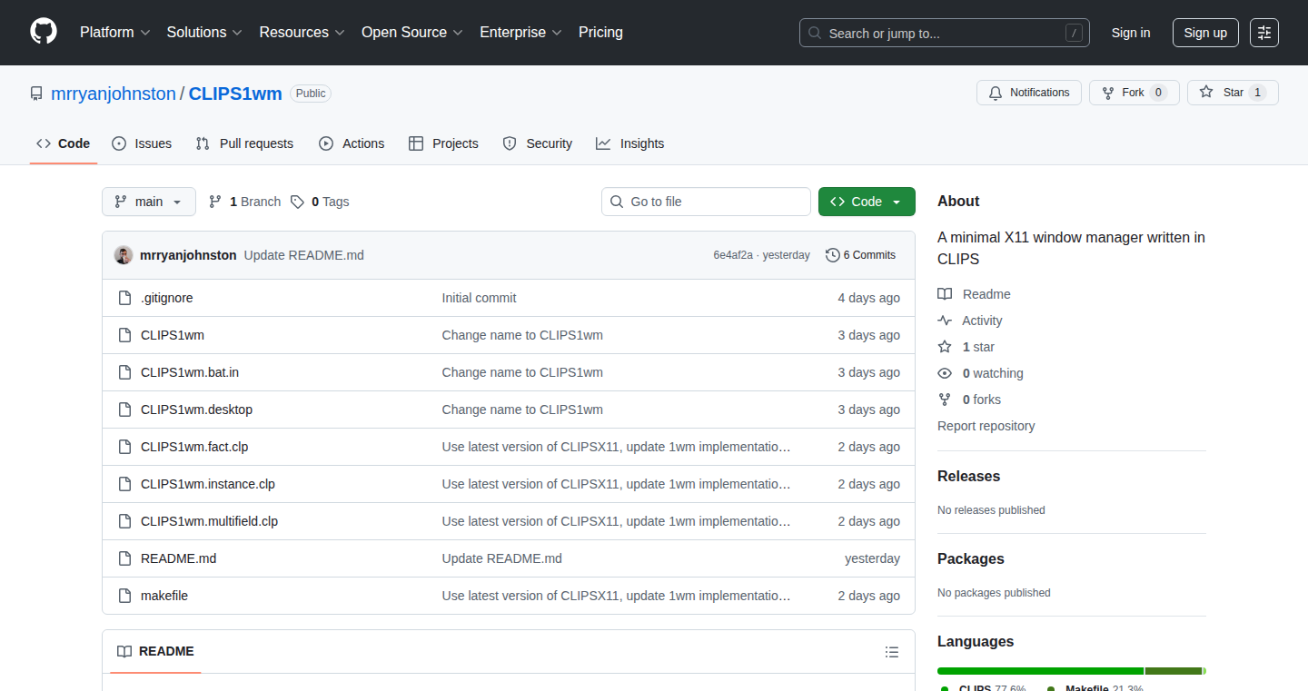Open the README outline list icon
Image resolution: width=1308 pixels, height=691 pixels.
click(x=892, y=652)
